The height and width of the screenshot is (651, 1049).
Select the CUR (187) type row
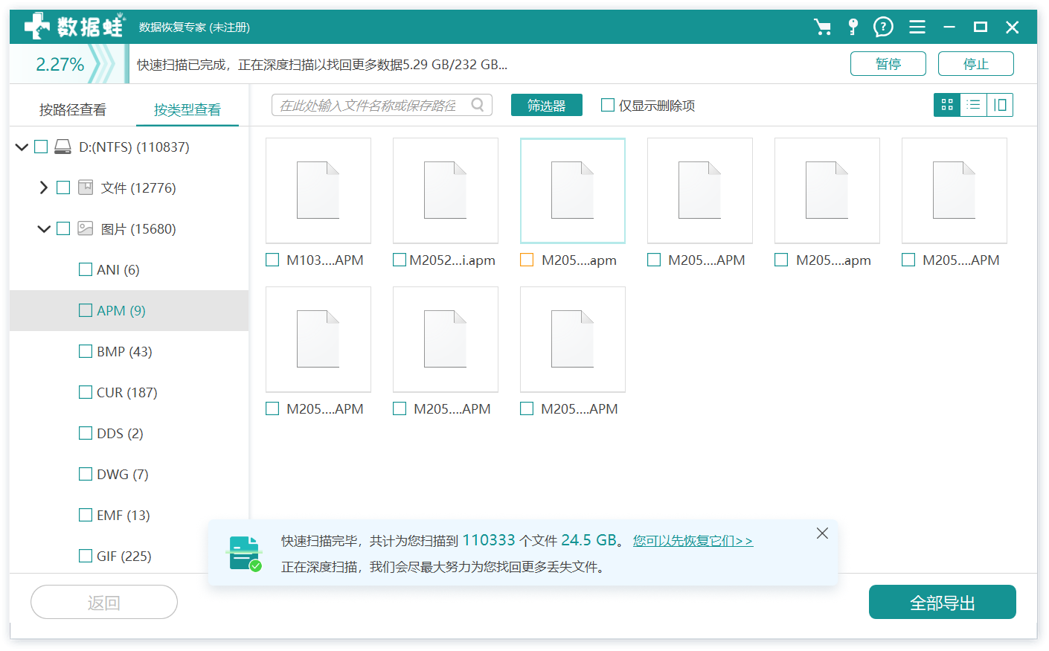click(x=129, y=392)
